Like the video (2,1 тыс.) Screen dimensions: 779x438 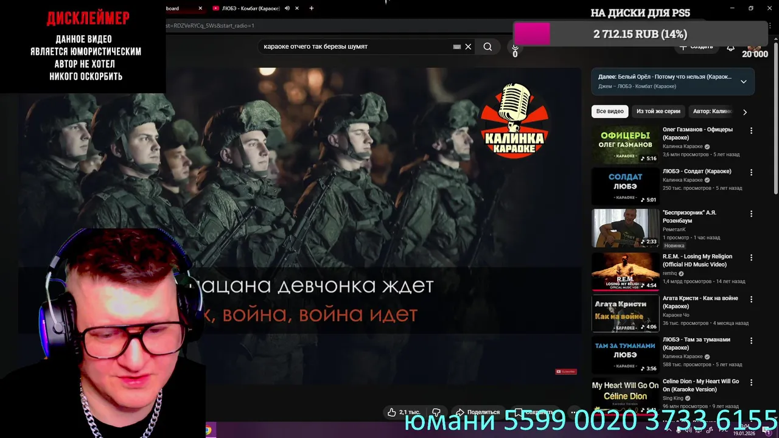pos(403,412)
